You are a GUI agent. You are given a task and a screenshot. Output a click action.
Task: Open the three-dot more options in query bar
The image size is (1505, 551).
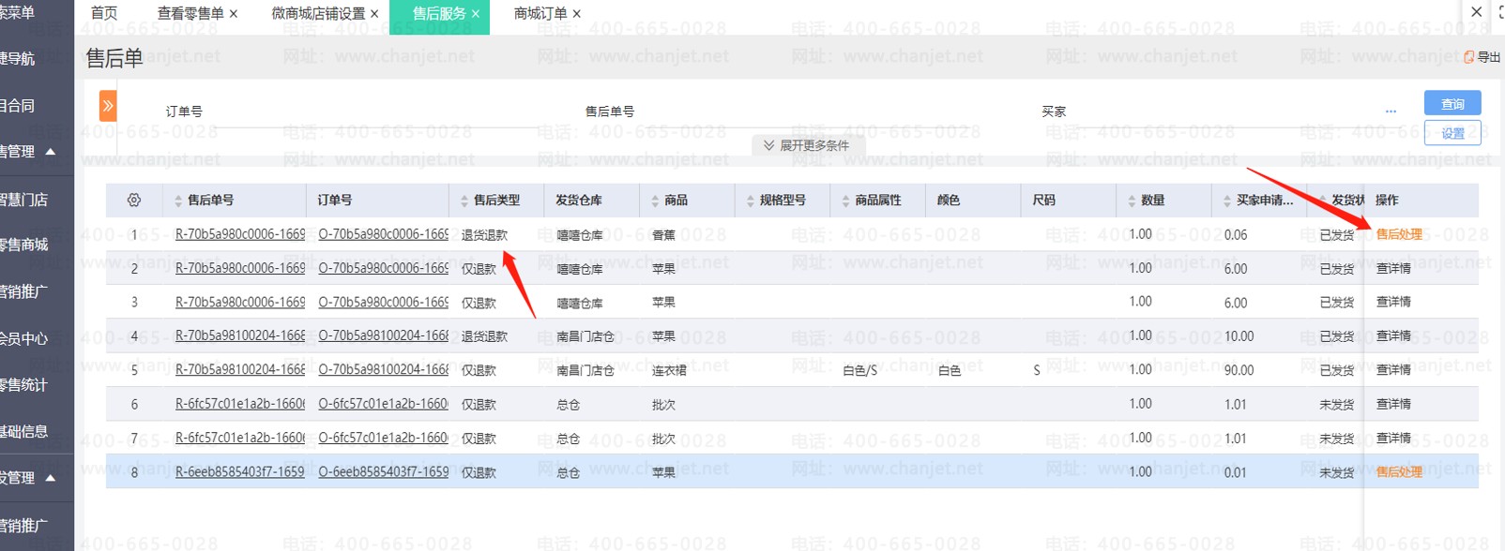[1391, 112]
